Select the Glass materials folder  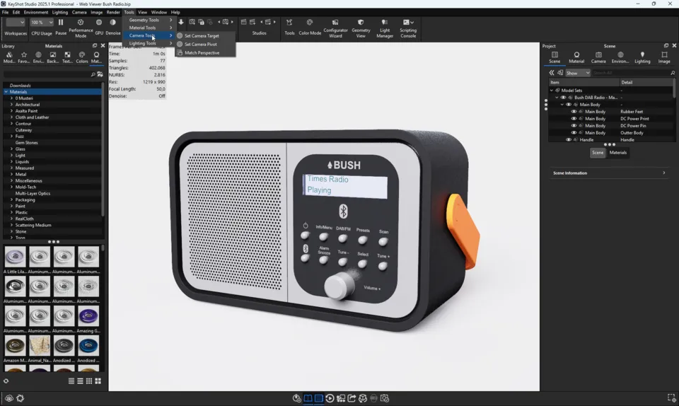[x=21, y=149]
